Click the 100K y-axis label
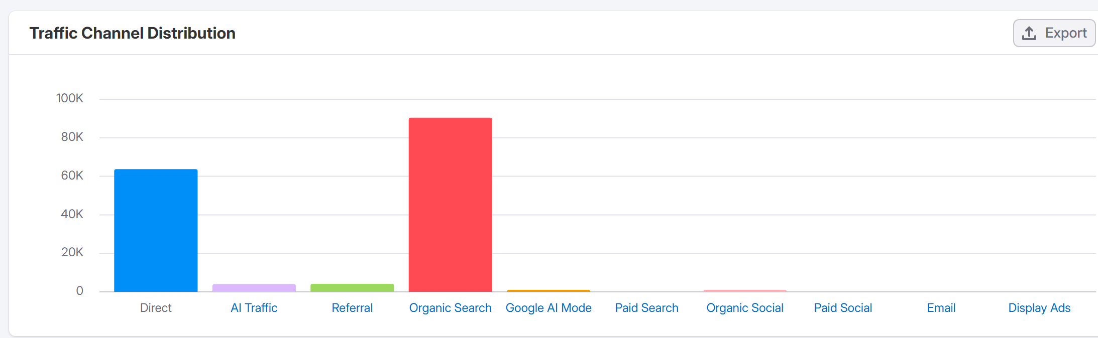This screenshot has width=1098, height=338. pos(69,98)
